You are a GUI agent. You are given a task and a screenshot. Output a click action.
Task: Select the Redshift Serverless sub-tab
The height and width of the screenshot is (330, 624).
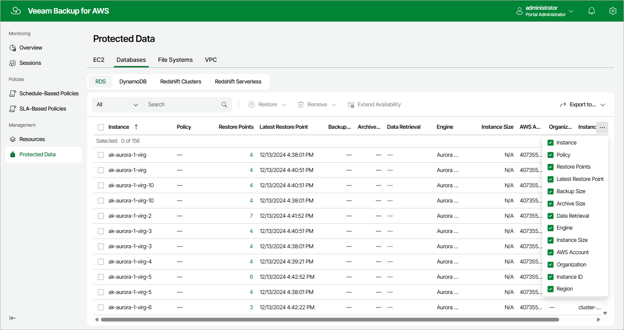click(238, 82)
